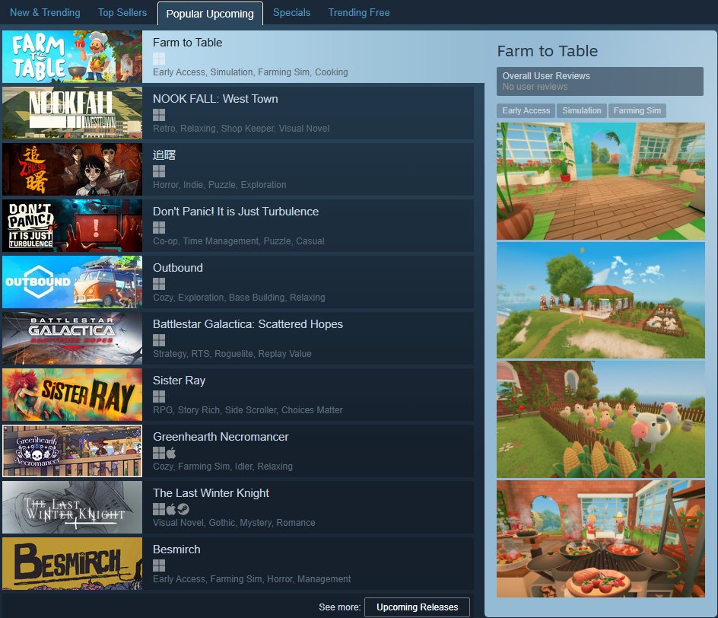This screenshot has width=718, height=618.
Task: Click Farm to Table's 'Early Access, Simulation' tag line
Action: [x=250, y=72]
